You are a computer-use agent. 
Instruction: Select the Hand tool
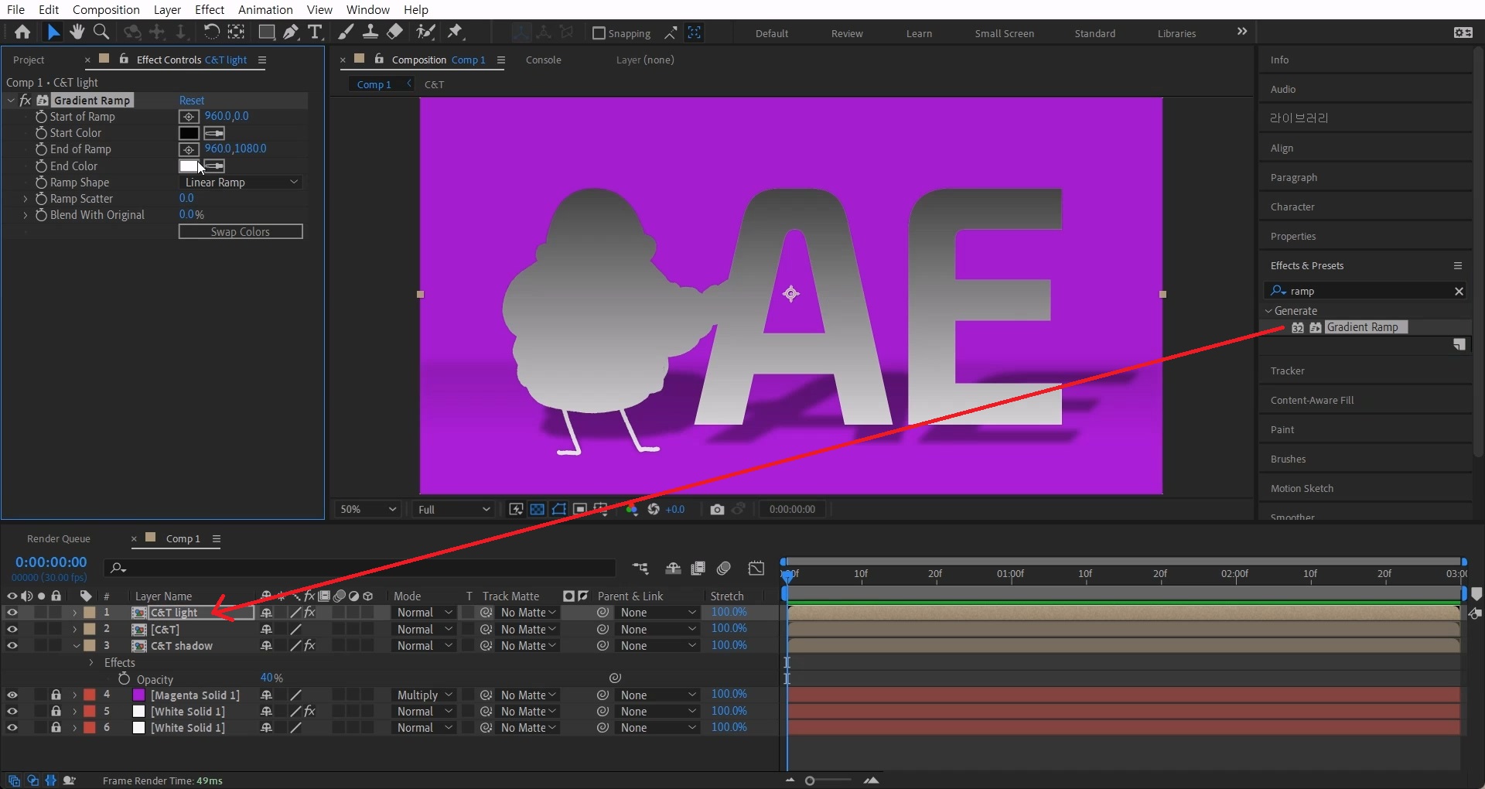(77, 32)
